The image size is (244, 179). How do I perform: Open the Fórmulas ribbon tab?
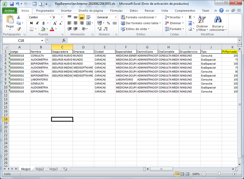click(x=116, y=11)
